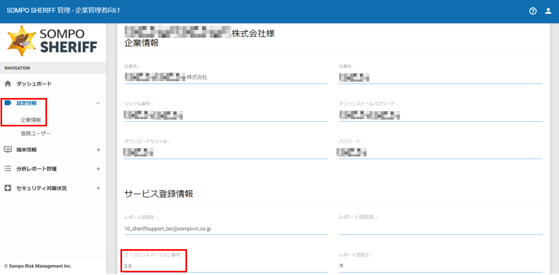Select 端末情報 in the navigation
Screen dimensions: 559x275
(26, 150)
